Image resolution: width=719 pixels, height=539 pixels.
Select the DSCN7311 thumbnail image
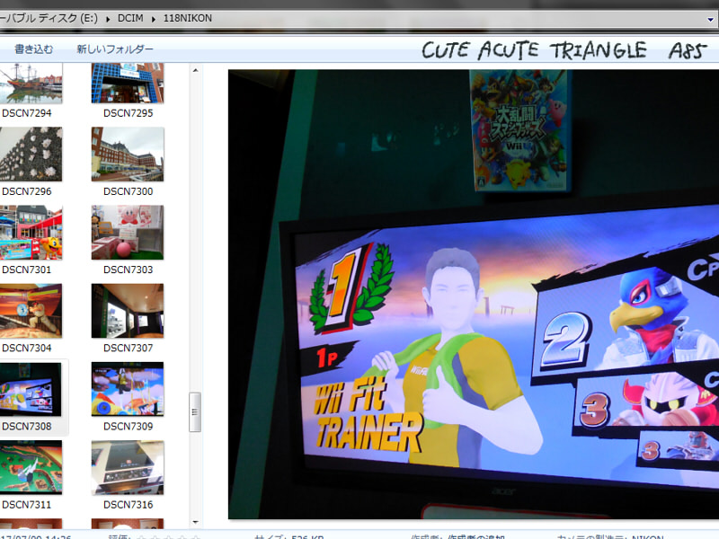[x=31, y=467]
